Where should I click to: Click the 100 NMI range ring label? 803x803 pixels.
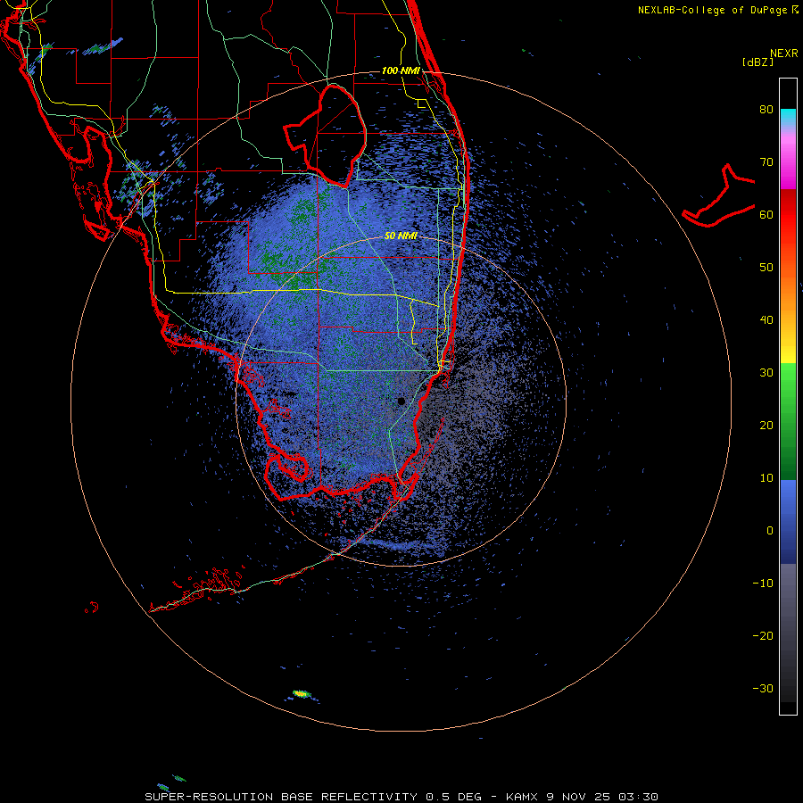[401, 70]
